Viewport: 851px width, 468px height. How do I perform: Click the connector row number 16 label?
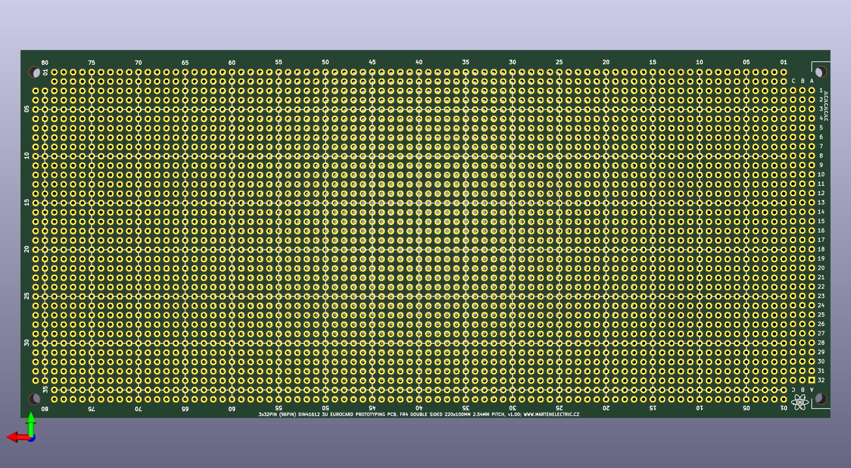pyautogui.click(x=821, y=231)
